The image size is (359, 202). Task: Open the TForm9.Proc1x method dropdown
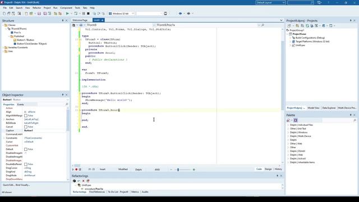(259, 25)
